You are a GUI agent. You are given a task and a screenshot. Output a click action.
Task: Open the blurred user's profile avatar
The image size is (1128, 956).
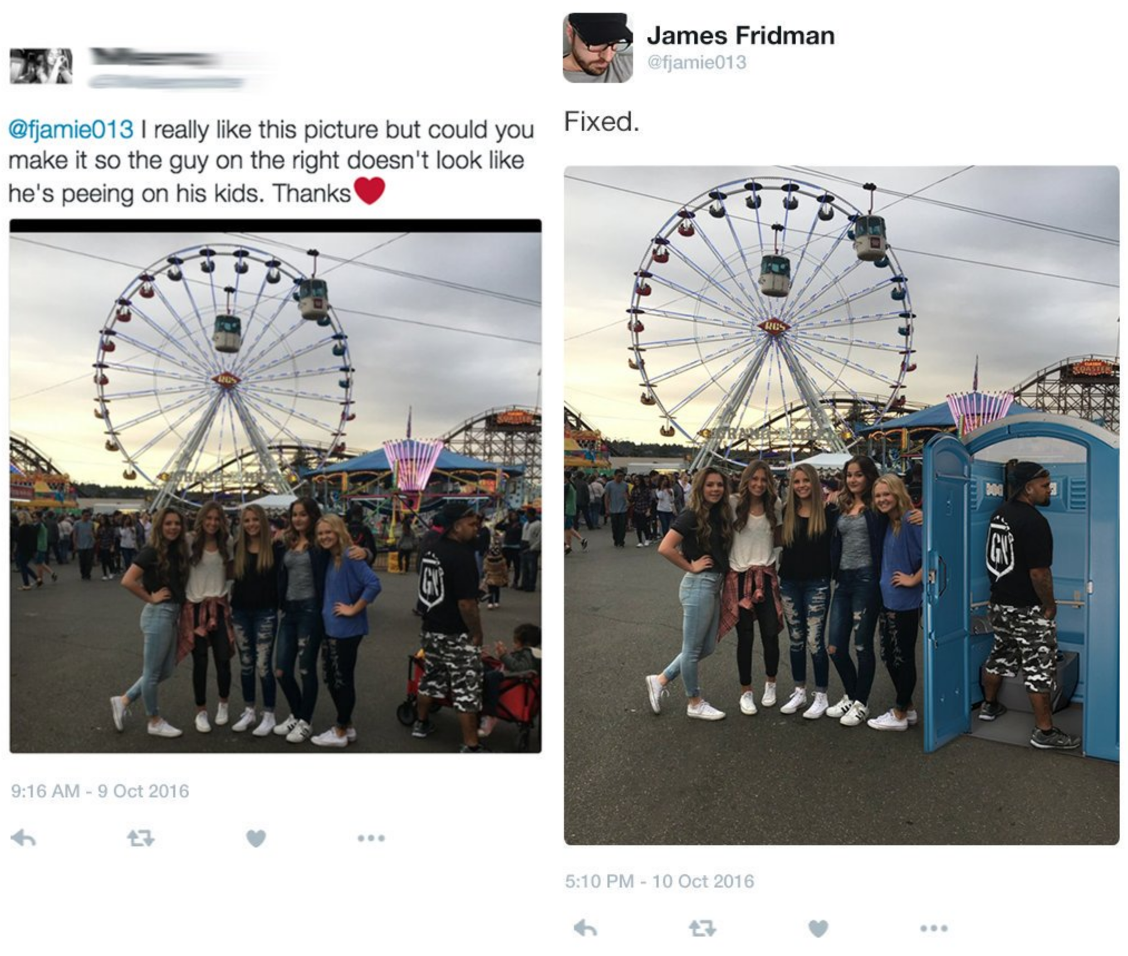click(x=41, y=66)
